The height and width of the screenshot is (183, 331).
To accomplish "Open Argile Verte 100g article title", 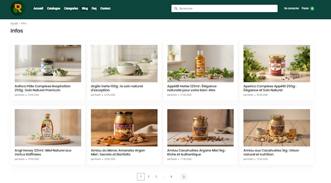I will [117, 88].
